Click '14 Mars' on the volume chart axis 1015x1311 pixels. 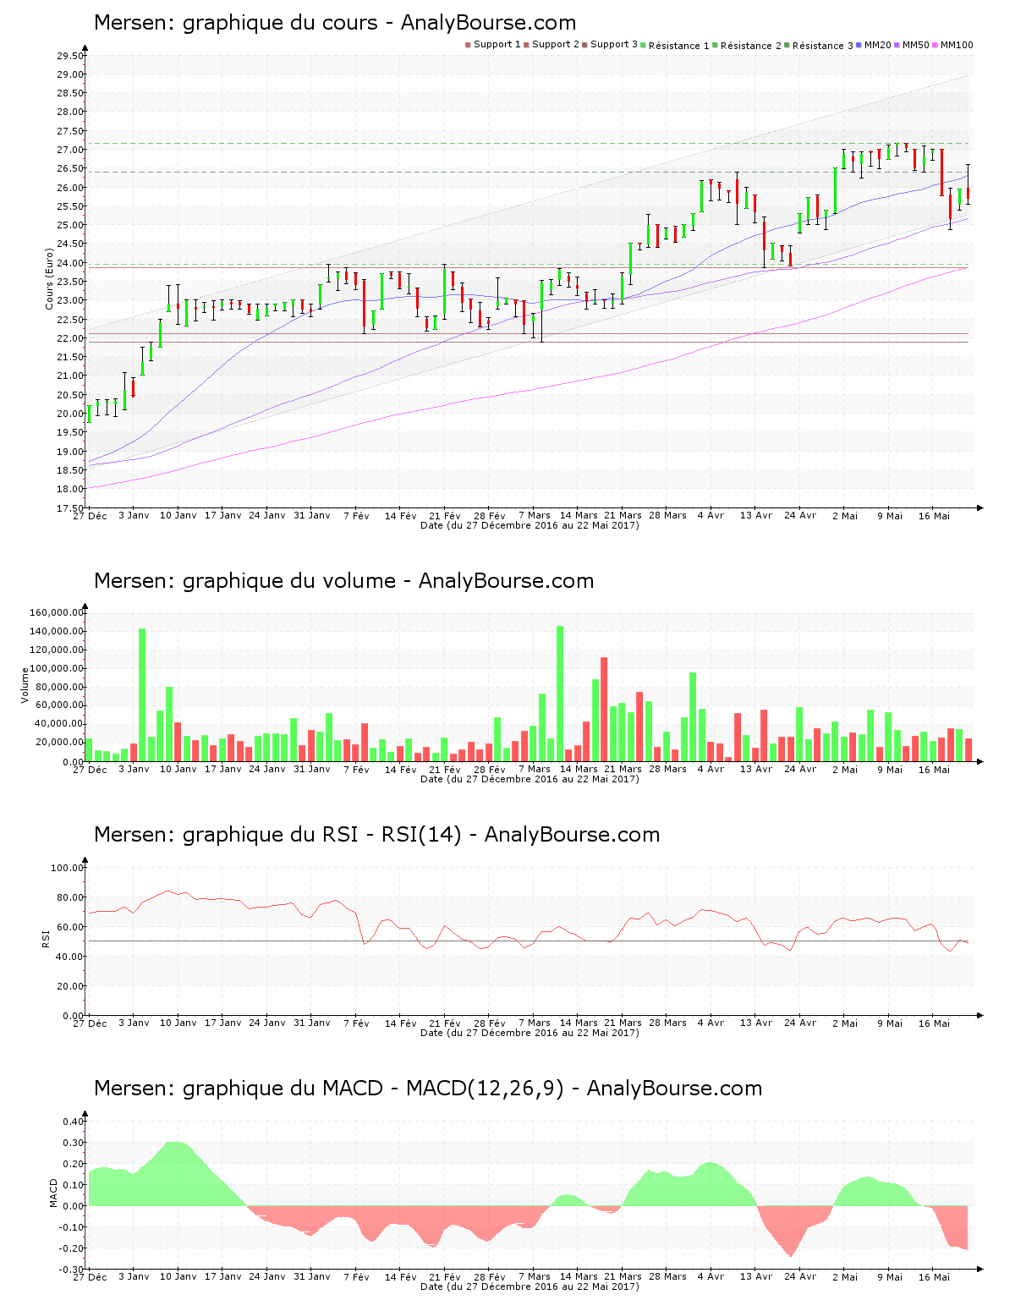coord(579,769)
